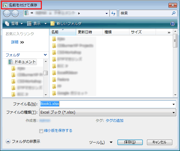The height and width of the screenshot is (151, 180).
Task: Click the refresh button next to address bar
Action: click(113, 14)
